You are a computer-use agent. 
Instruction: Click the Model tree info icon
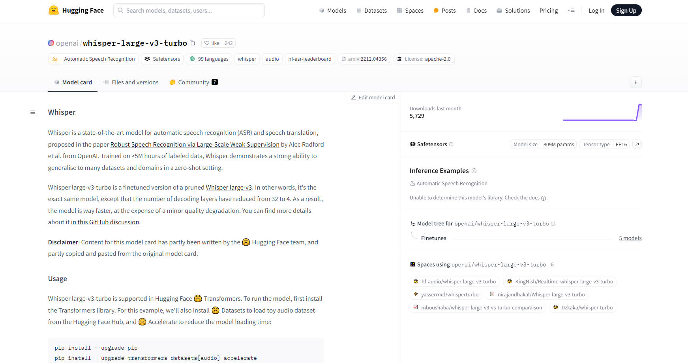point(553,224)
